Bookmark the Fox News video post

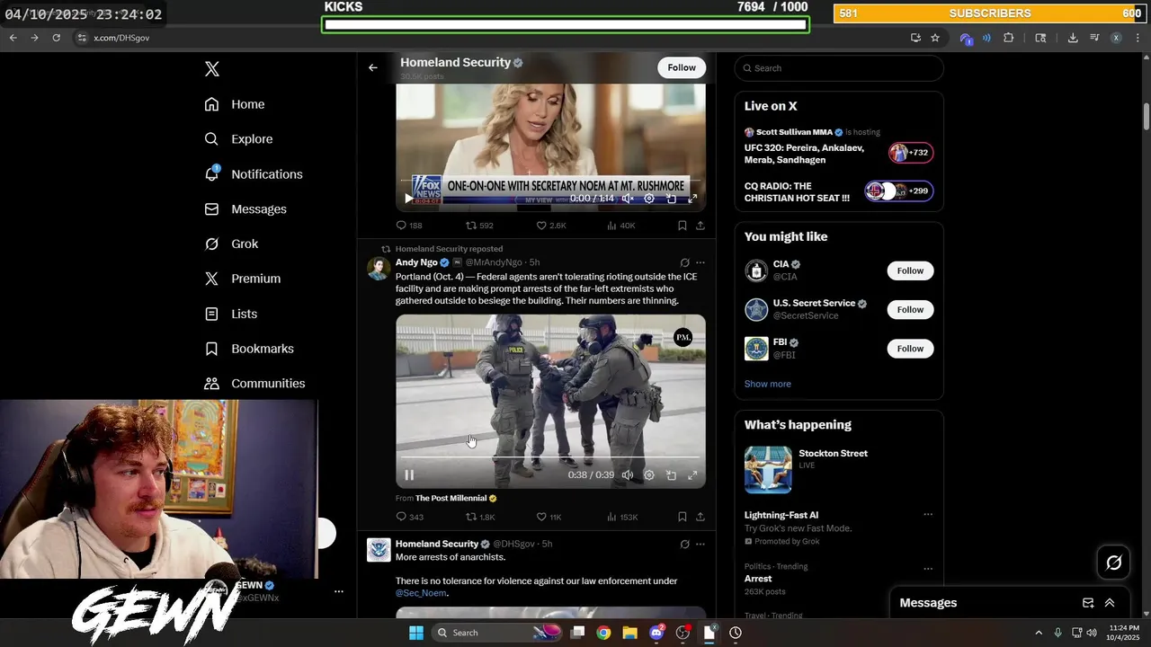[683, 226]
